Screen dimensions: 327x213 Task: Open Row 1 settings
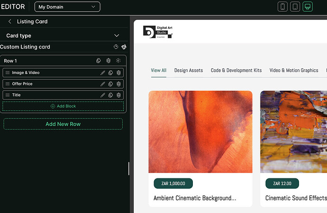click(x=118, y=61)
